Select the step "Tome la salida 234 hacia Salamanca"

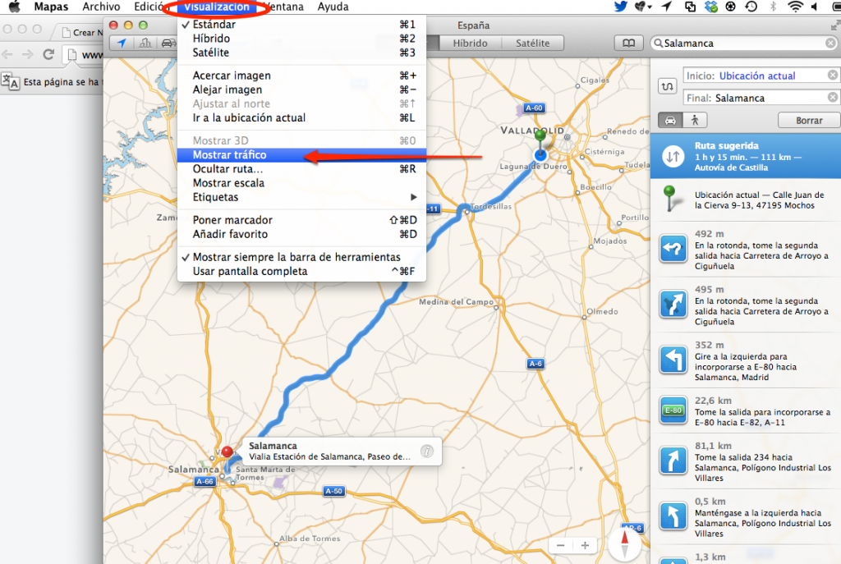pos(746,461)
